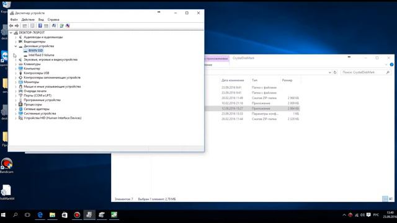Click the Процессоры chip icon
Screen dimensions: 397x223
click(20, 105)
